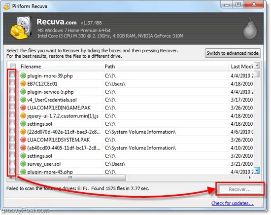This screenshot has width=271, height=215.
Task: Tick the select-all checkbox in header
Action: click(13, 66)
